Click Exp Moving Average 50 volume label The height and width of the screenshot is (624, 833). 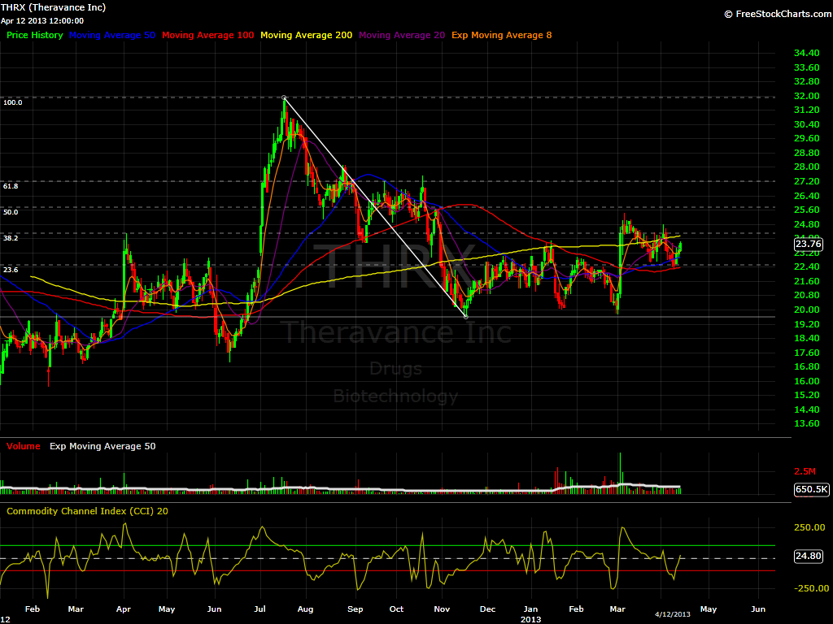102,446
